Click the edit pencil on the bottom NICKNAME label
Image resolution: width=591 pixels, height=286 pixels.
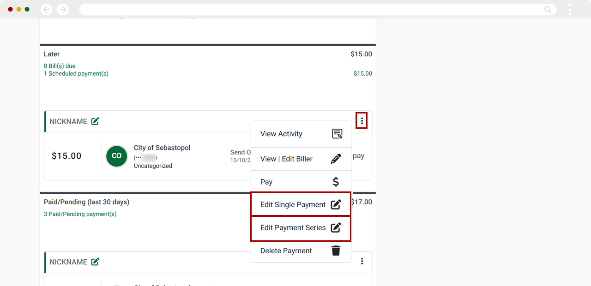[95, 262]
